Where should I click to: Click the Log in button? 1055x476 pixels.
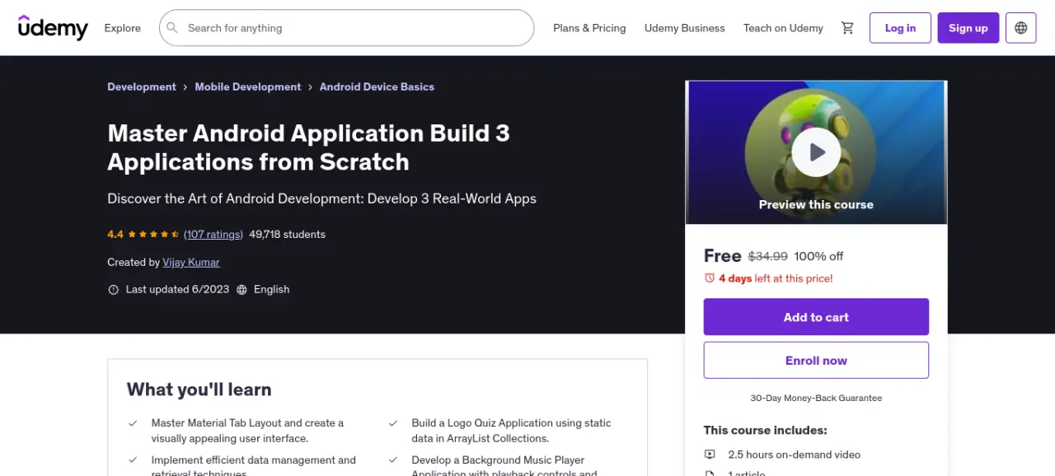point(900,28)
